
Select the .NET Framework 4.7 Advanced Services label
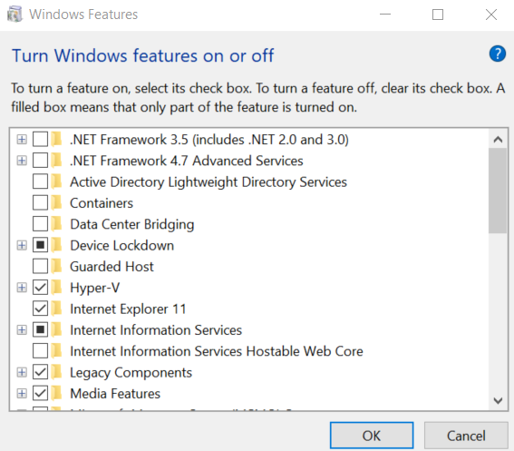point(187,161)
